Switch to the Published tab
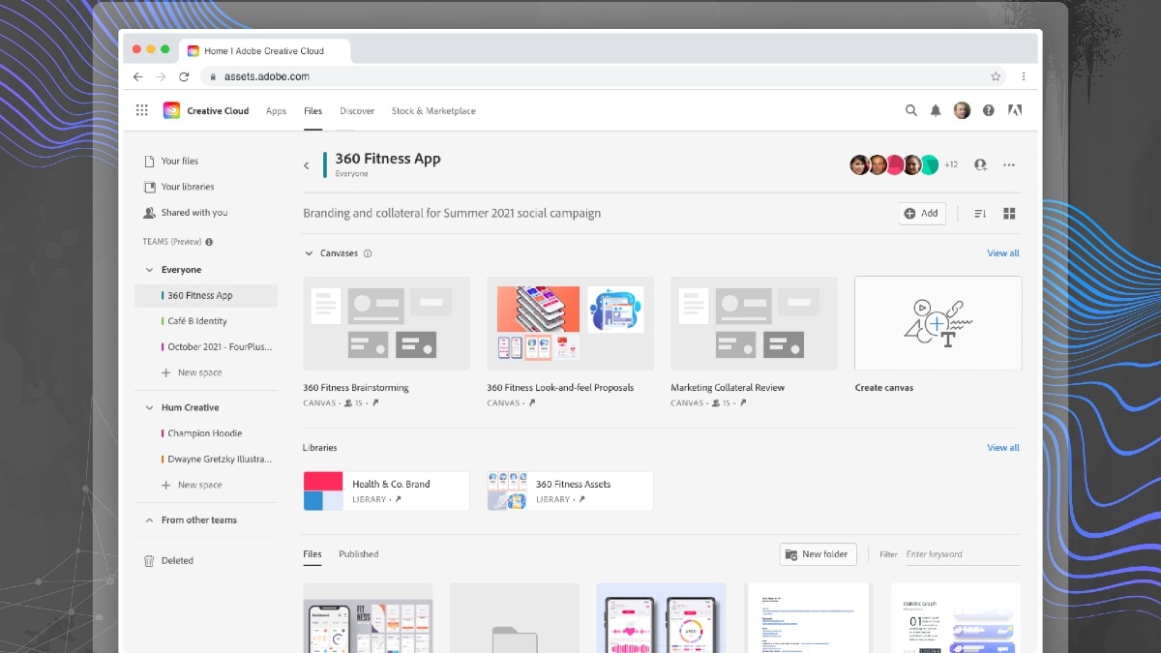The image size is (1161, 653). click(x=358, y=554)
